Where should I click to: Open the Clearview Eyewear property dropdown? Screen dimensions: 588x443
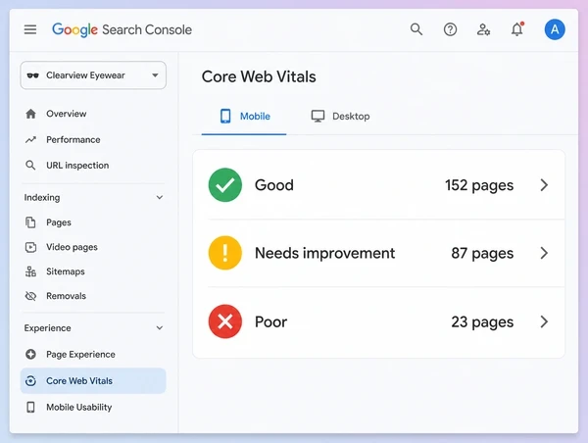click(x=93, y=75)
